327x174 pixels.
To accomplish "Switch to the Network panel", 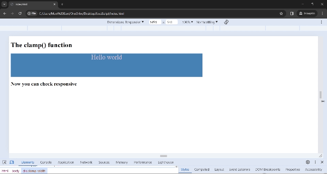I will [86, 162].
